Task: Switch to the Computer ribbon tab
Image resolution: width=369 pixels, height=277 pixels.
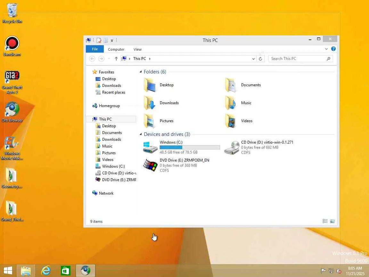Action: [116, 49]
